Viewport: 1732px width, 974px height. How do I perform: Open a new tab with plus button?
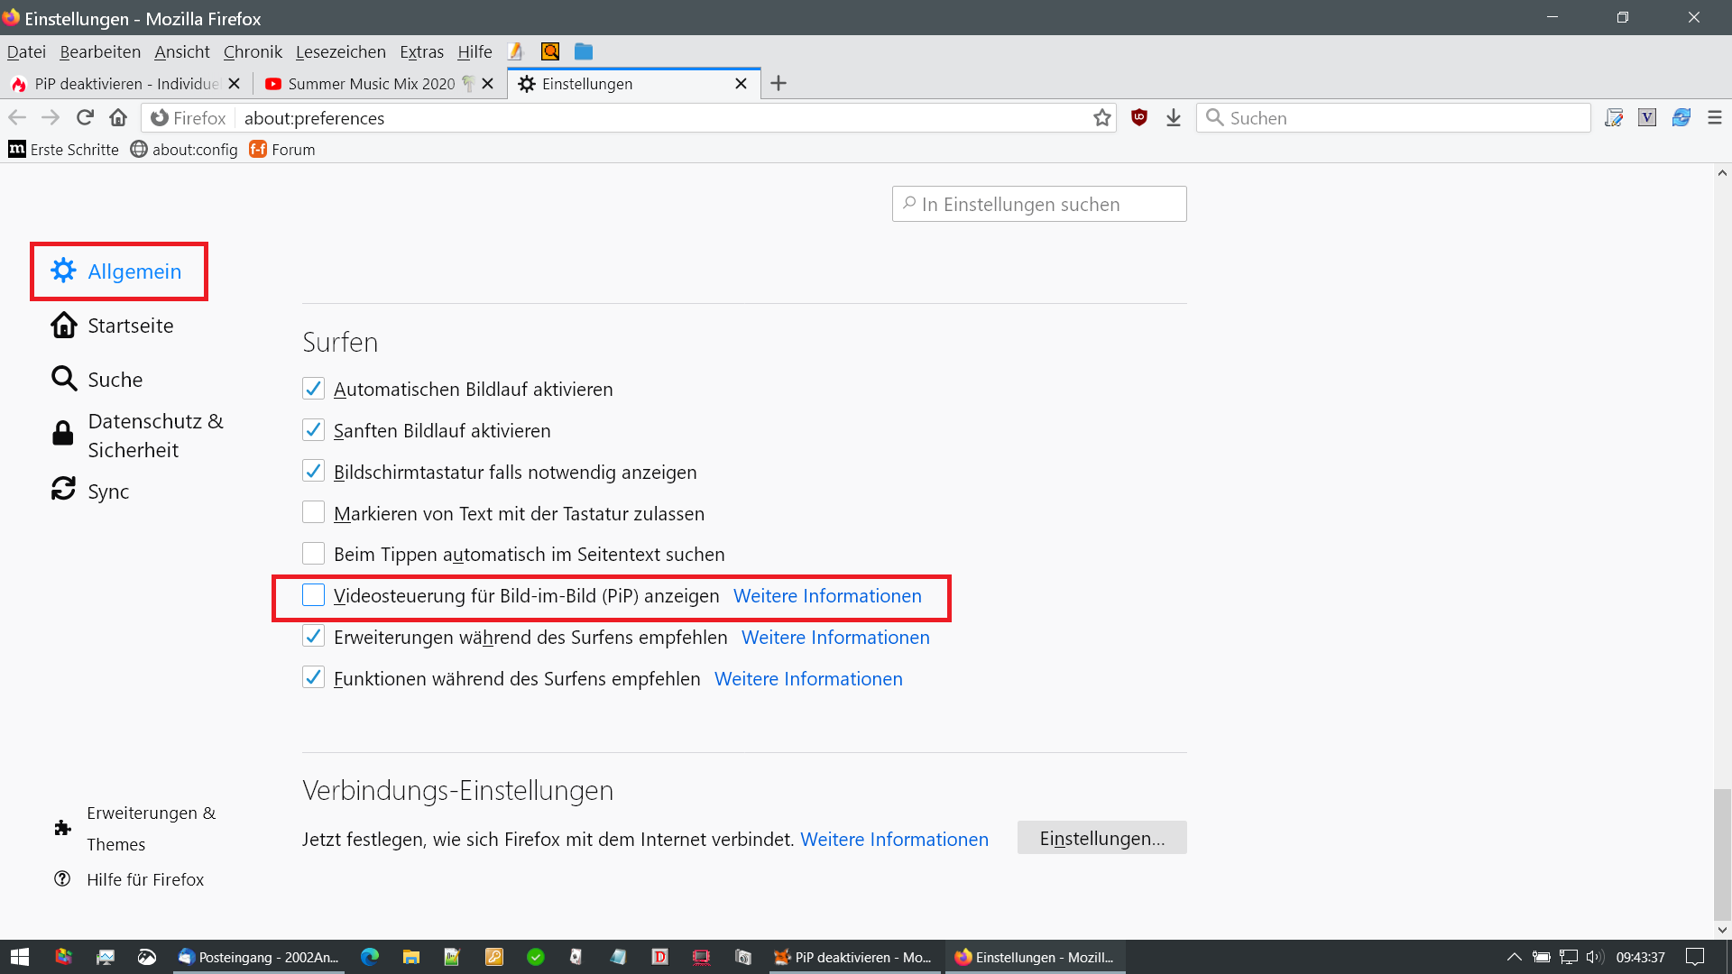[778, 84]
